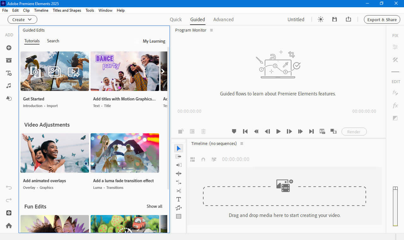404x240 pixels.
Task: Open the File menu
Action: [x=5, y=10]
